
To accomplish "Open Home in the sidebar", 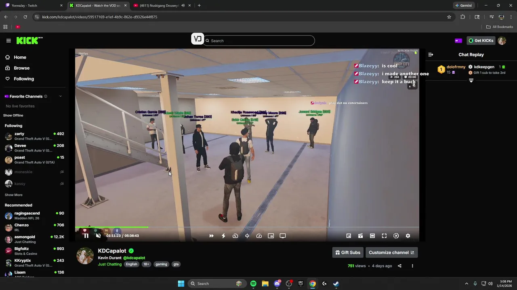I will [16, 57].
